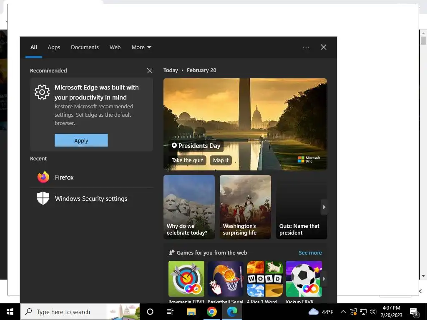The image size is (427, 320).
Task: Click the network icon in system tray
Action: pyautogui.click(x=363, y=312)
